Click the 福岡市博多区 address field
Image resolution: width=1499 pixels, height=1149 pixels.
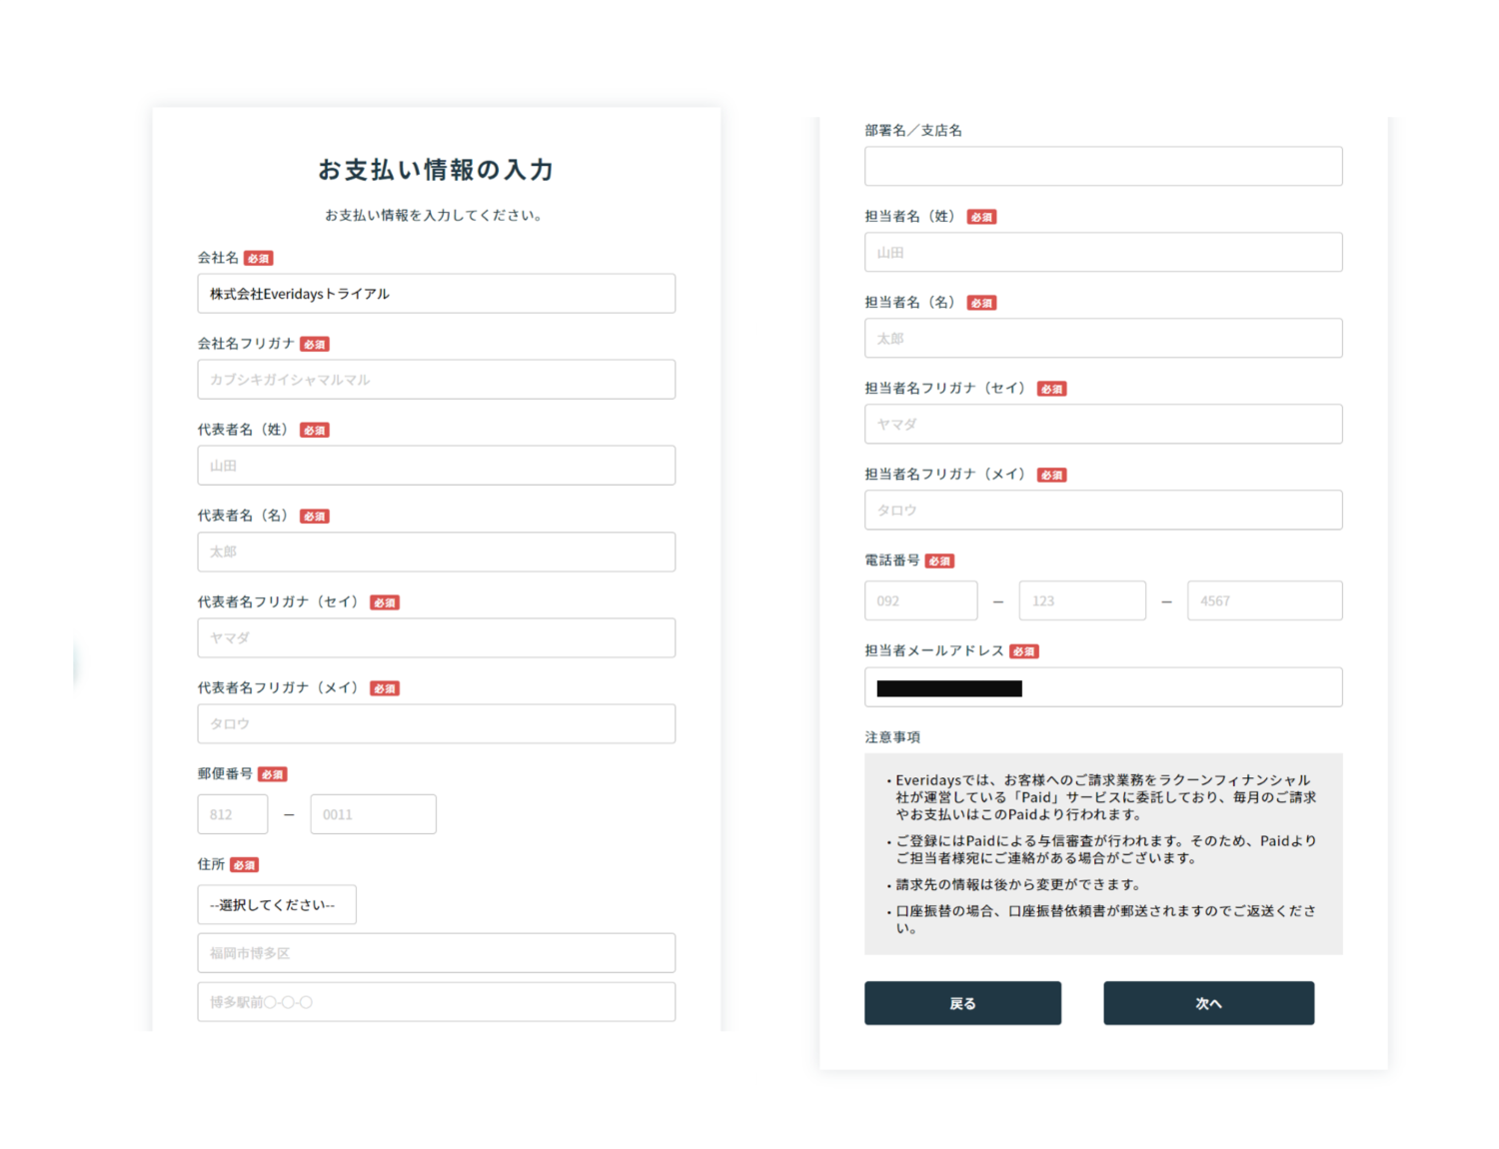tap(436, 953)
